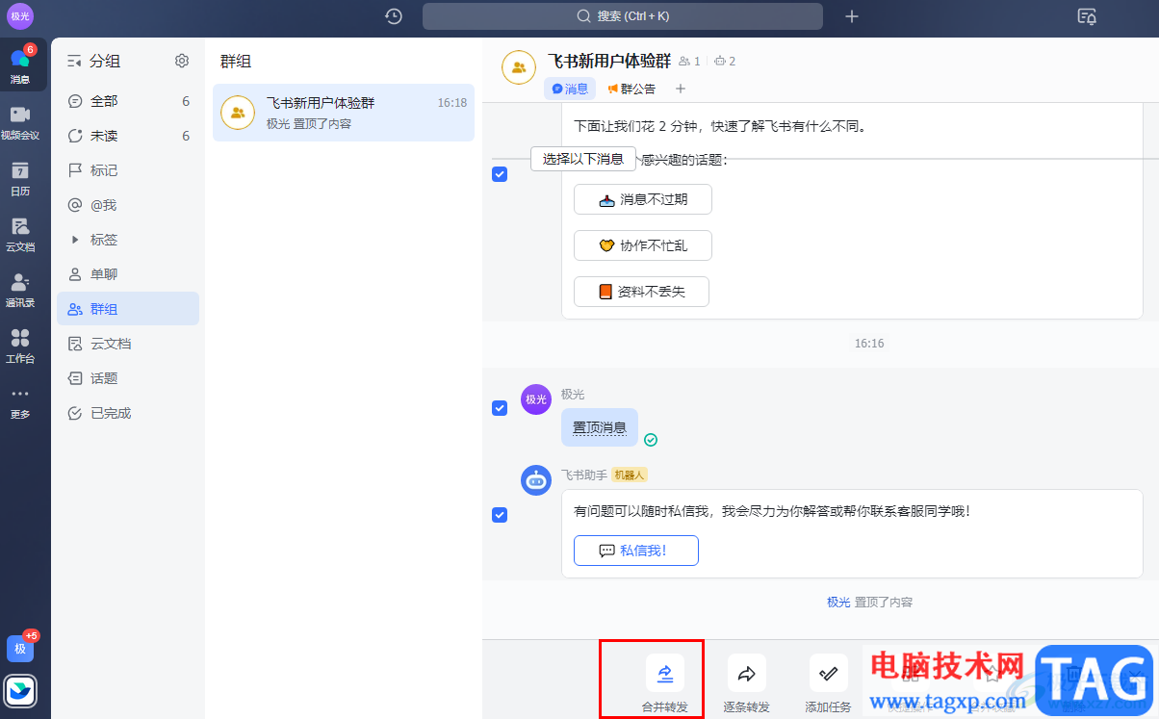Click add task icon
1159x719 pixels.
[x=828, y=673]
